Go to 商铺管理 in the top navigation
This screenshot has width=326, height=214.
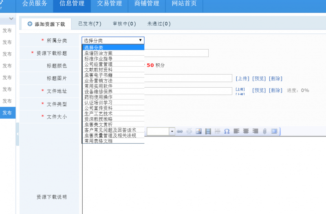pyautogui.click(x=147, y=4)
